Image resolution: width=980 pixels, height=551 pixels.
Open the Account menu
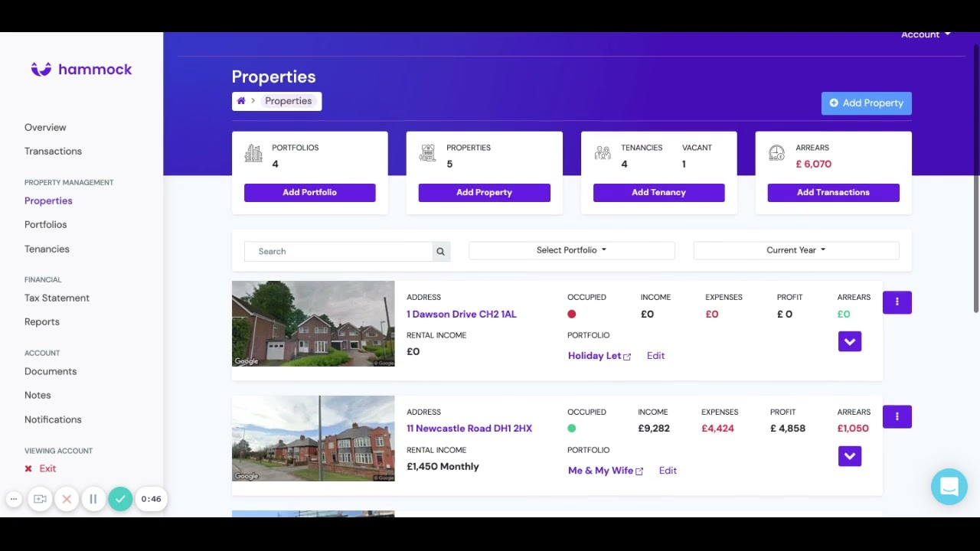[925, 34]
